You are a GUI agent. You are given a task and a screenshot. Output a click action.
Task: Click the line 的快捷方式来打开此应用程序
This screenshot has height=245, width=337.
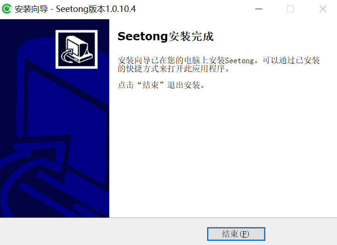[174, 69]
